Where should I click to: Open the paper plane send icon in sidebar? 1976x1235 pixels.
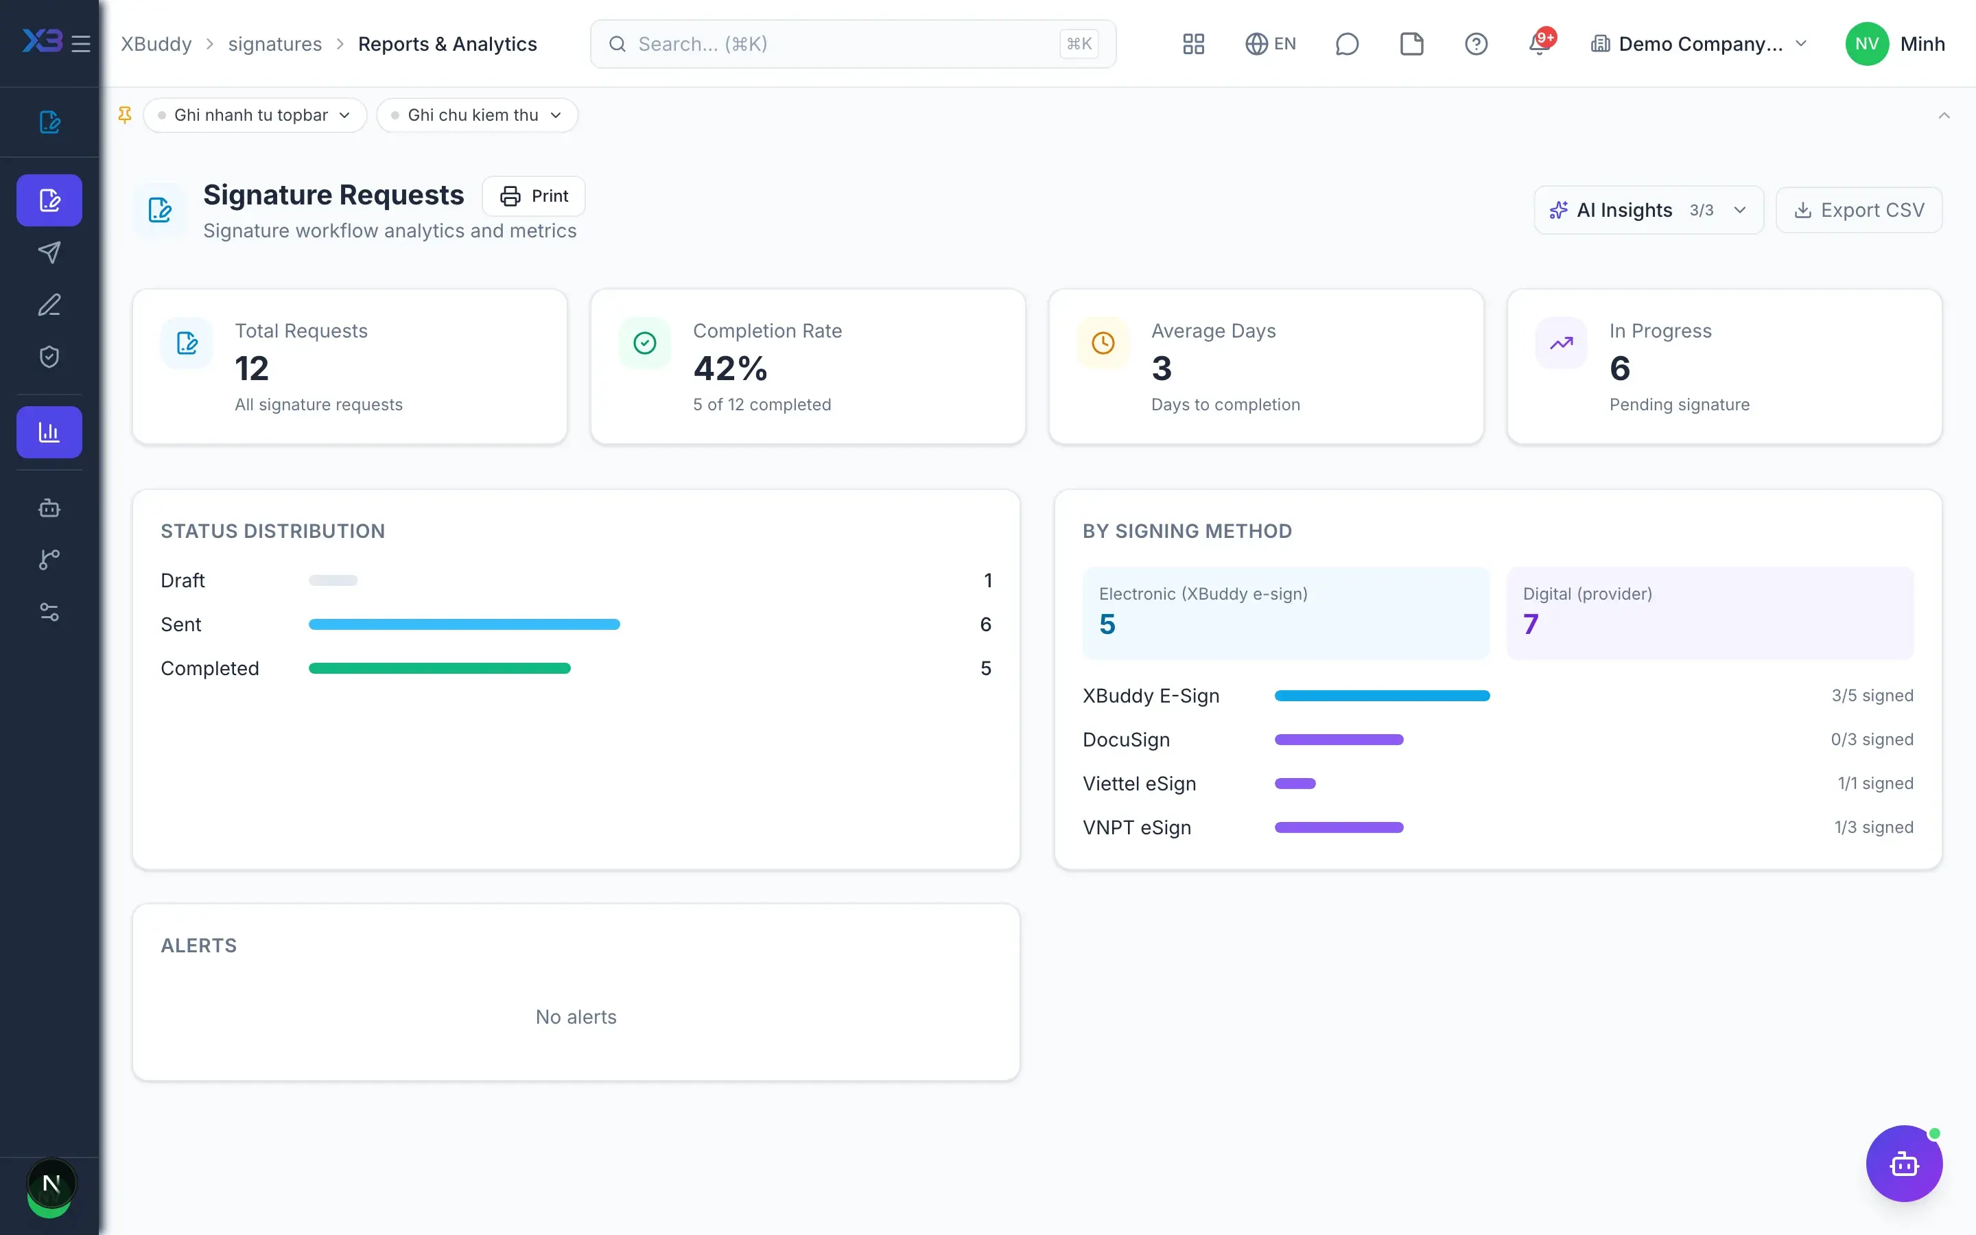click(x=50, y=252)
